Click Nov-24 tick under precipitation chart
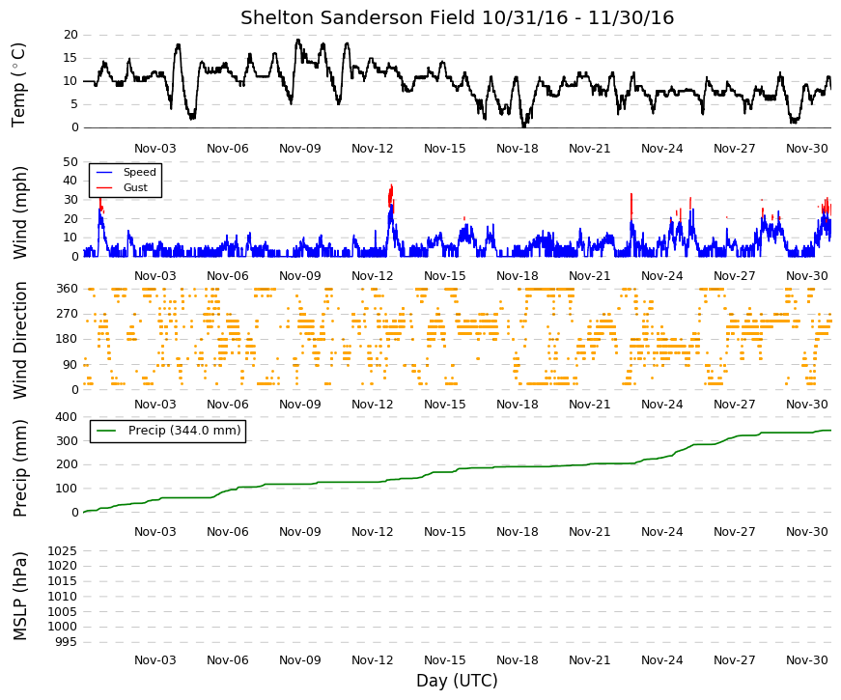 [661, 532]
